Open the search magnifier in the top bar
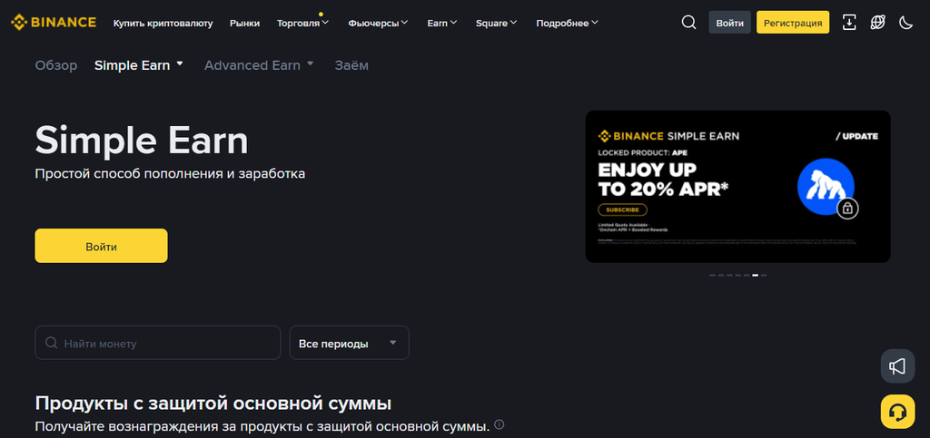This screenshot has height=438, width=930. tap(688, 23)
